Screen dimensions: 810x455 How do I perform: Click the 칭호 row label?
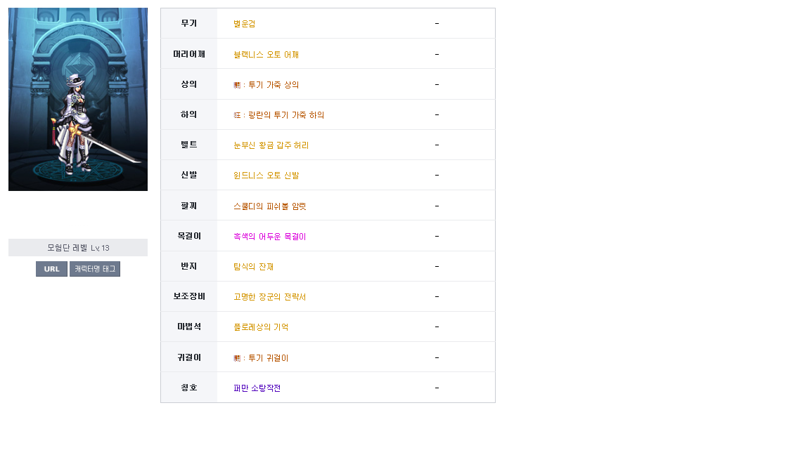click(x=189, y=388)
